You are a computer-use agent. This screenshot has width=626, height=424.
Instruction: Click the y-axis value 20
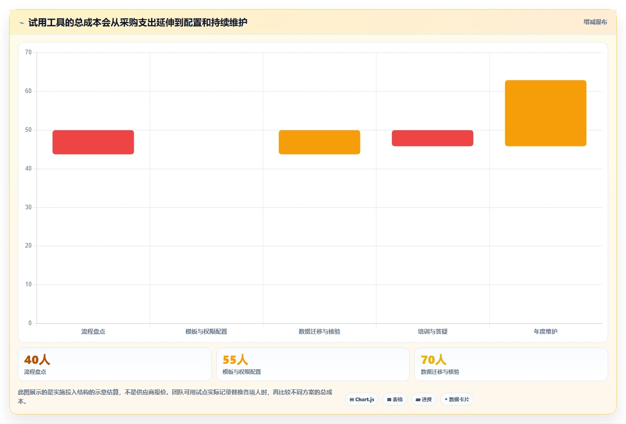pos(28,246)
